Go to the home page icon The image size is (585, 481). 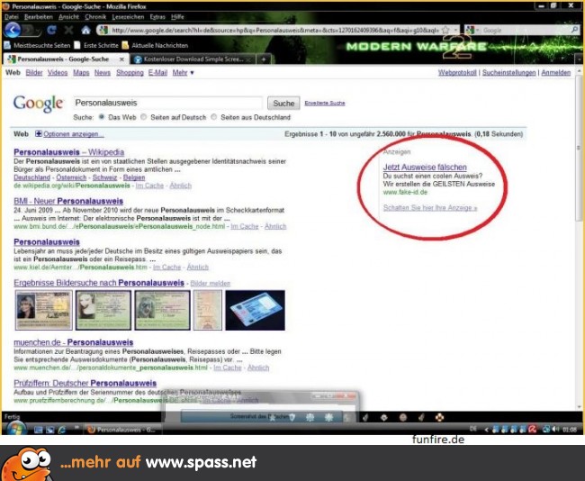coord(85,30)
